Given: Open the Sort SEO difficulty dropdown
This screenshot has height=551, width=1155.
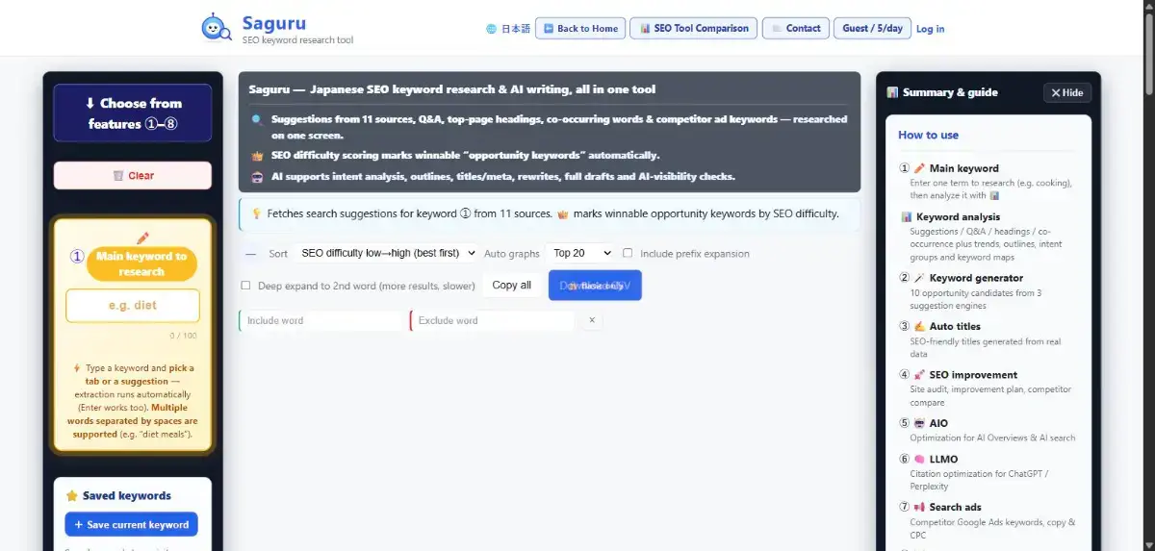Looking at the screenshot, I should pos(386,253).
